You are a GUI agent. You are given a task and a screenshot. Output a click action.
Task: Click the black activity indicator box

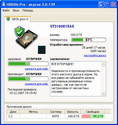click(x=42, y=50)
